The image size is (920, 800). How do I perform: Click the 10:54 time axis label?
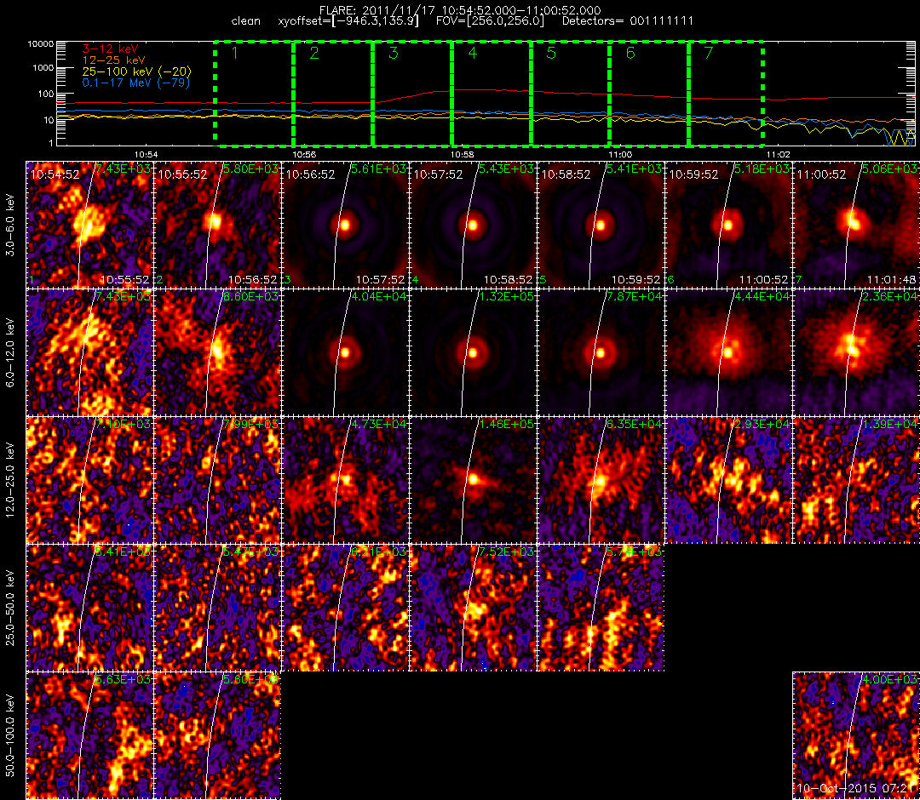pyautogui.click(x=147, y=154)
